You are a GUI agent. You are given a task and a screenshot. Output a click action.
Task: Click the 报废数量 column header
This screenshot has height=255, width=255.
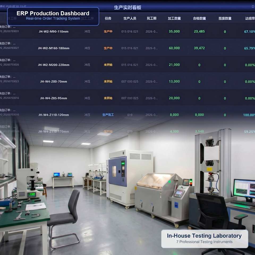pyautogui.click(x=225, y=18)
